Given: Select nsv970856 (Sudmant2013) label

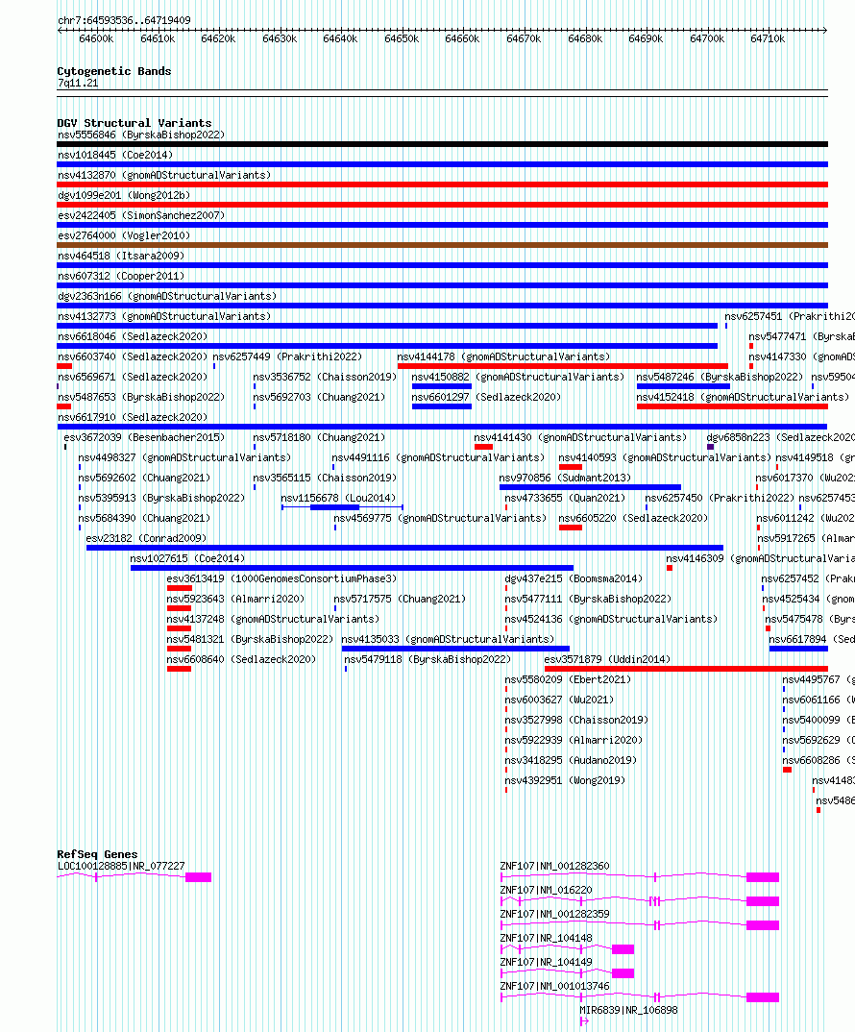Looking at the screenshot, I should click(565, 478).
